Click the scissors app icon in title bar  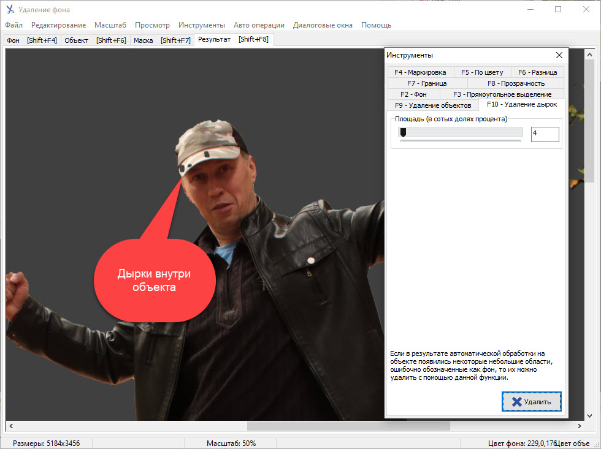[x=10, y=10]
